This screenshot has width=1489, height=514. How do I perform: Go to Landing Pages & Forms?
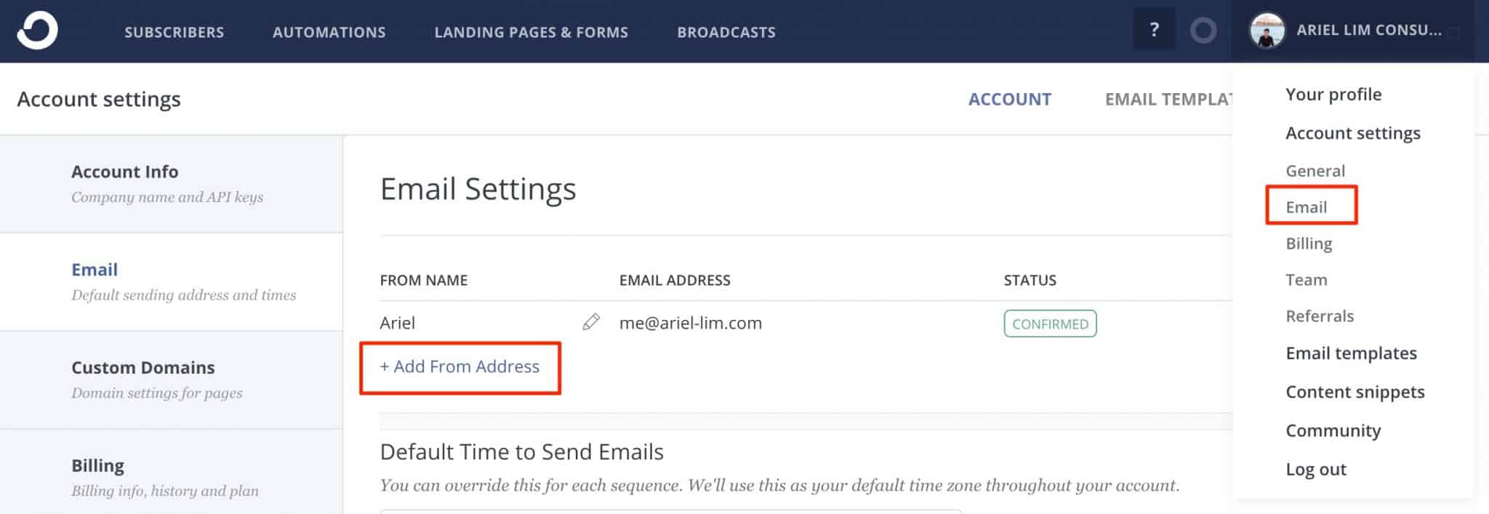click(x=531, y=32)
